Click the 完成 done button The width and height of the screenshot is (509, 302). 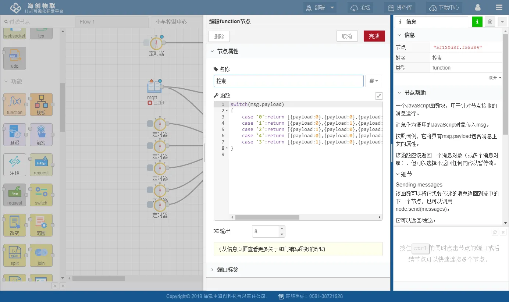click(x=374, y=36)
